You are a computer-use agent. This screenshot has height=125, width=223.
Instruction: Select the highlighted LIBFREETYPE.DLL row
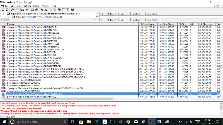pos(110,94)
